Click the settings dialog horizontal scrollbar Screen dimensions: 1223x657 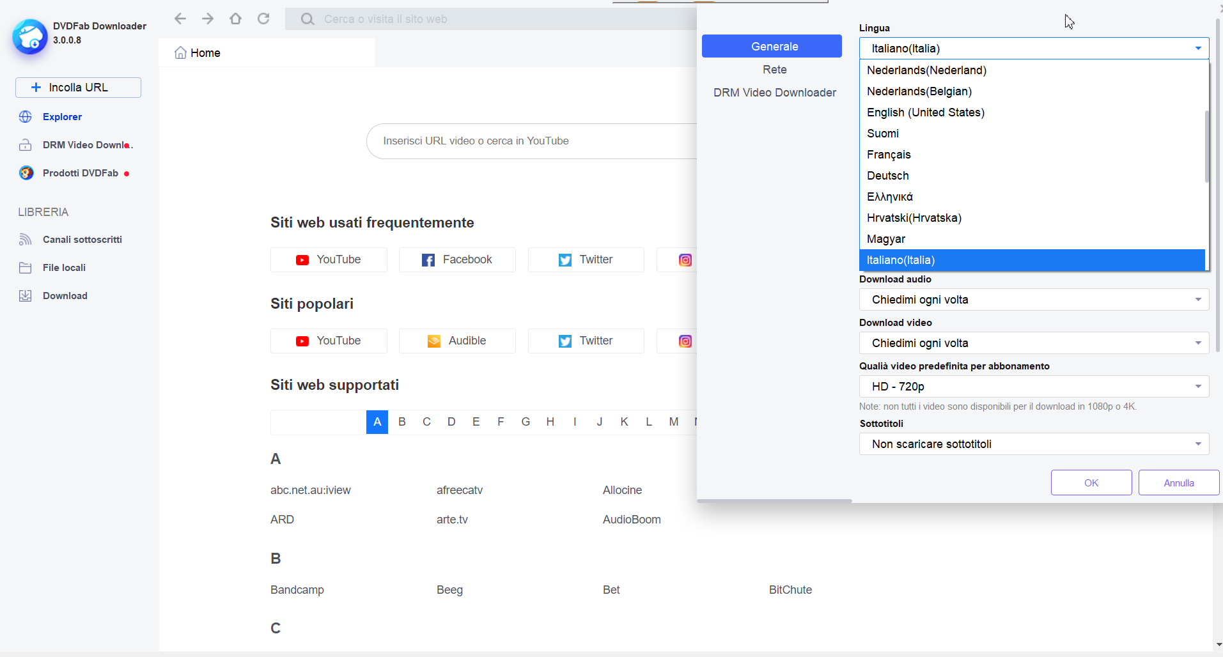(x=775, y=501)
